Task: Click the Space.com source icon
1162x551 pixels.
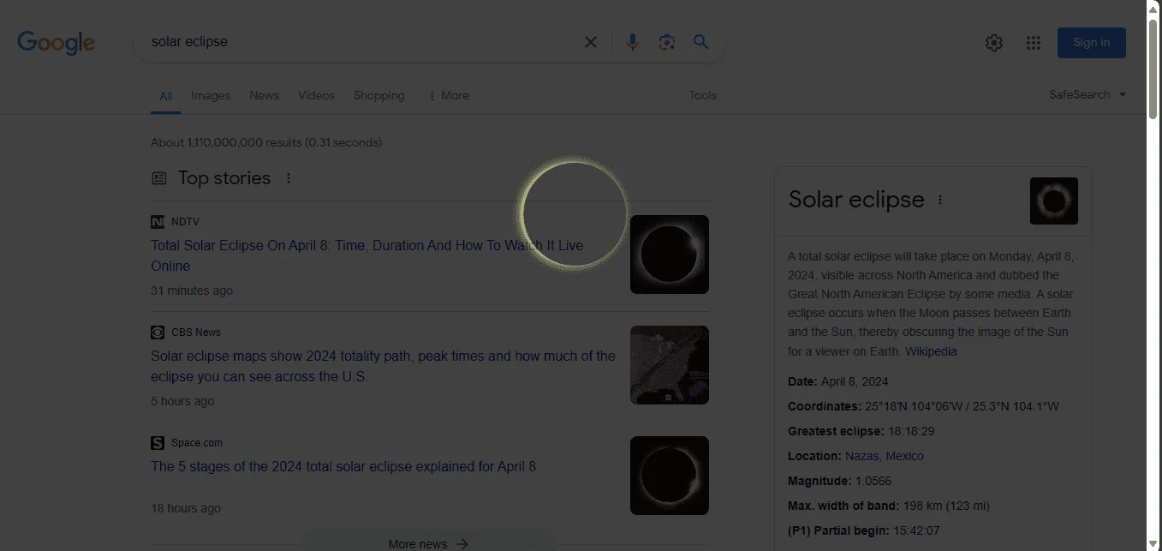Action: [158, 443]
